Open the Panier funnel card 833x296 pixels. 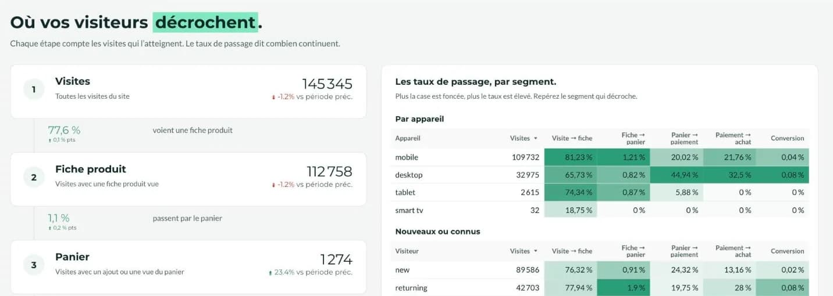tap(188, 267)
